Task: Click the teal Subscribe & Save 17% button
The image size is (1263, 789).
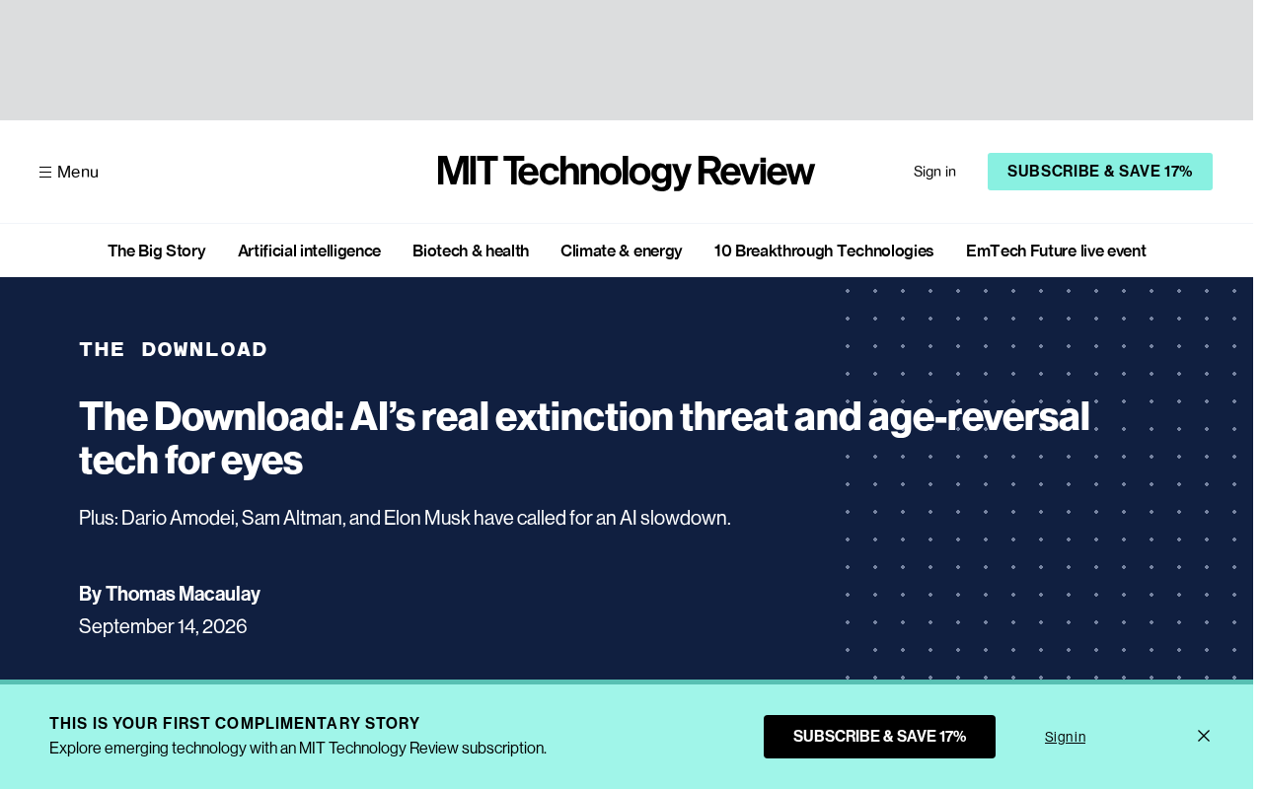Action: pos(1100,172)
